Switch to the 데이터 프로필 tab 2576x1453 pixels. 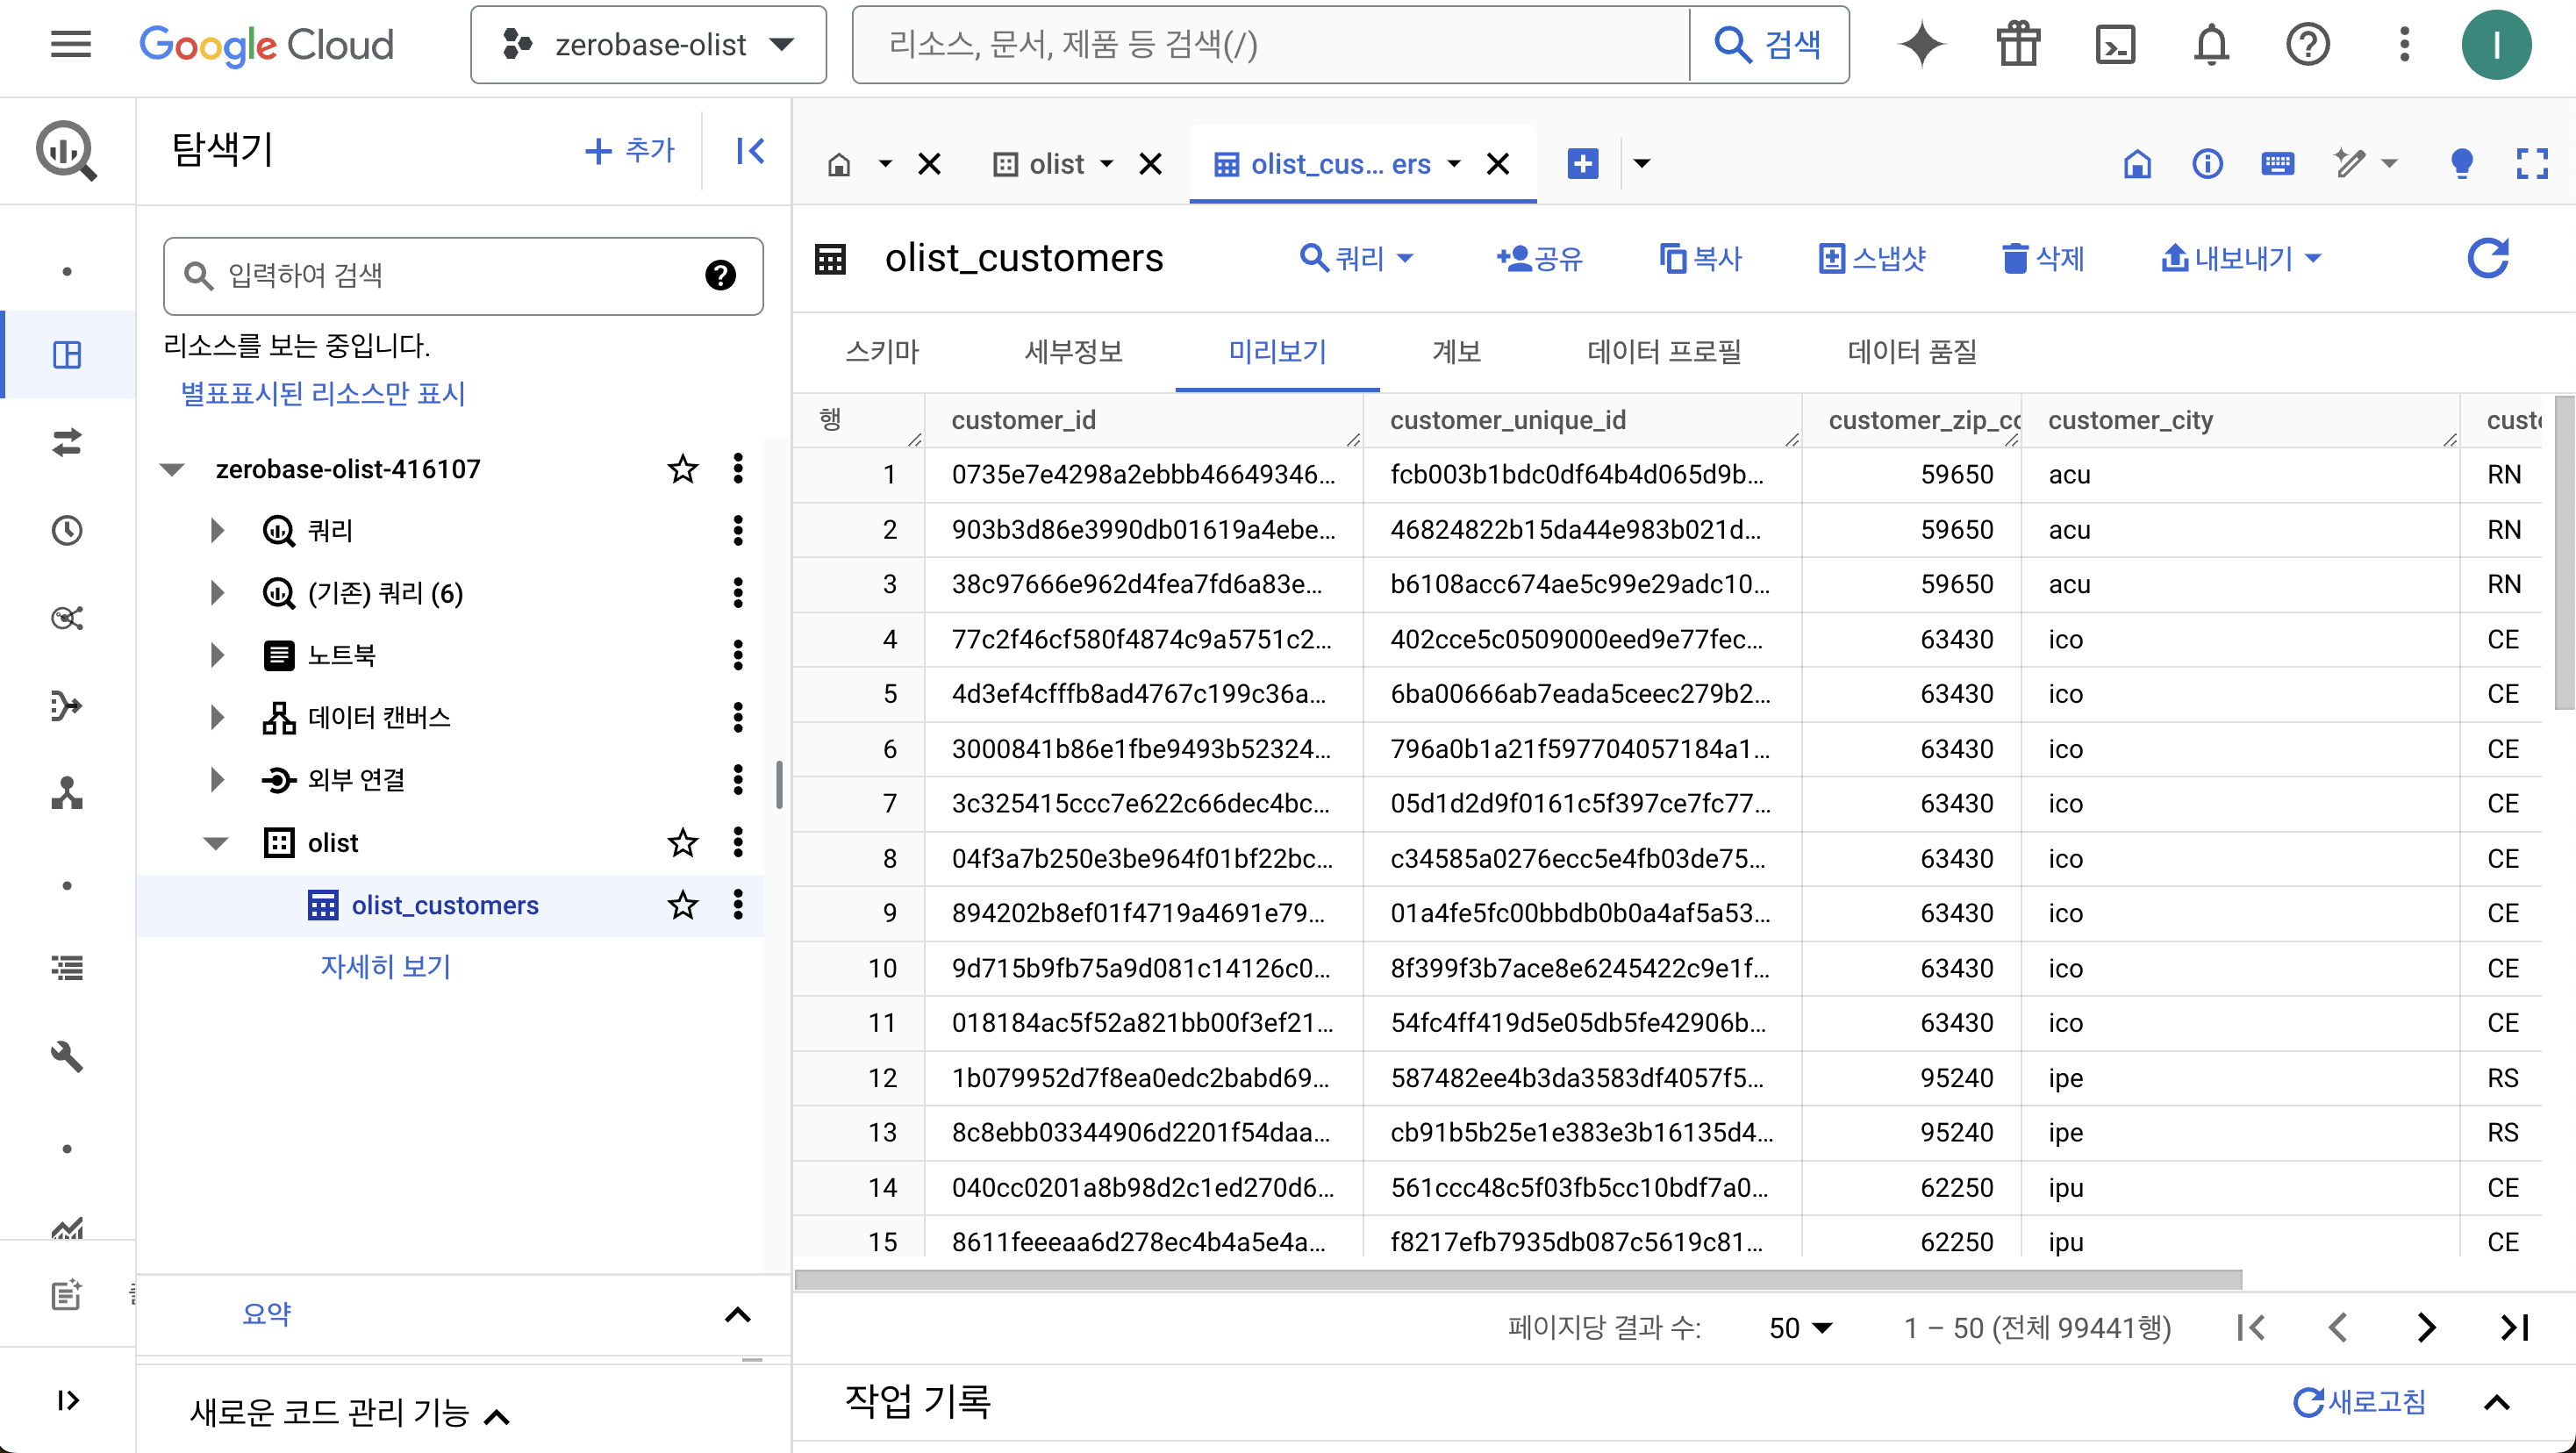[1664, 352]
